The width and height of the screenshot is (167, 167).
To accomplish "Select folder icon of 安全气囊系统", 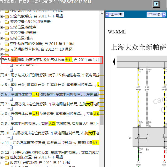I will (7, 16).
